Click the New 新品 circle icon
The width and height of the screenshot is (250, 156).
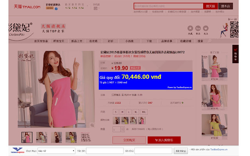[x=198, y=28]
